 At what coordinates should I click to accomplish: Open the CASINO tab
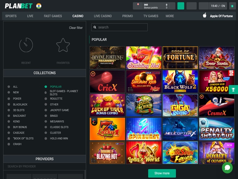(x=78, y=16)
